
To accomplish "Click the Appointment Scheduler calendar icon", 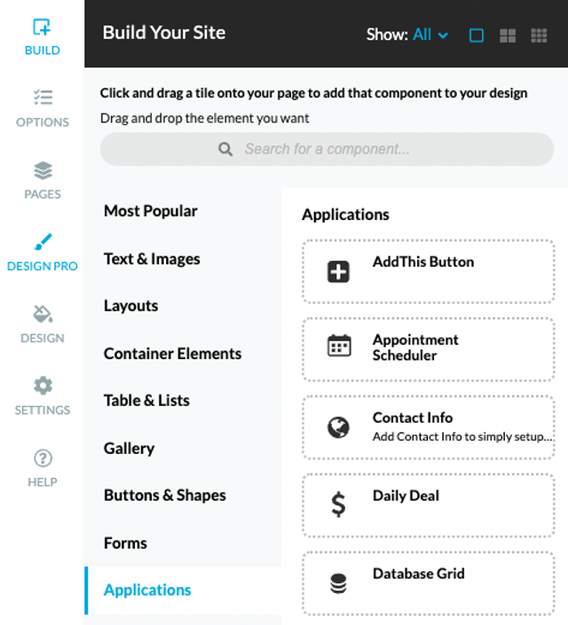I will [x=339, y=346].
